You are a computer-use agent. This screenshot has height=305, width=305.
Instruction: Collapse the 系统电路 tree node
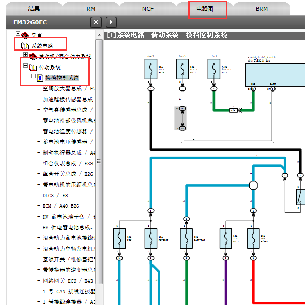(18, 44)
